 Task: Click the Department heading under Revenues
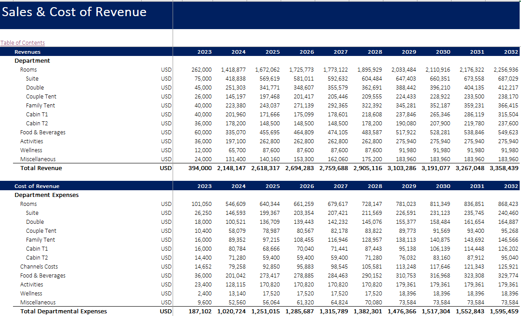(x=32, y=61)
